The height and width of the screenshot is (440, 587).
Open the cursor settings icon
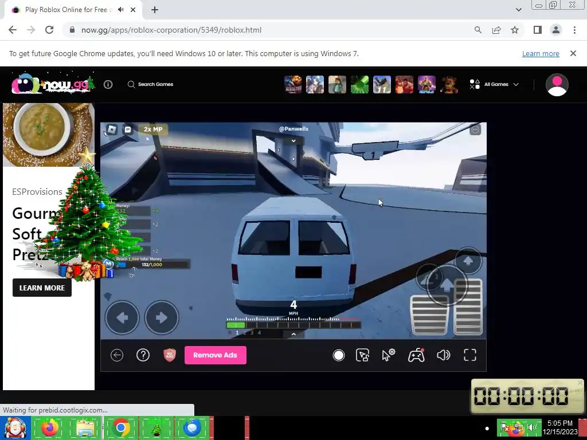pos(389,355)
